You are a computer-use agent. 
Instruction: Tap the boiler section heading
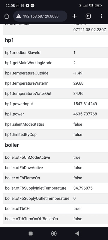(12, 145)
